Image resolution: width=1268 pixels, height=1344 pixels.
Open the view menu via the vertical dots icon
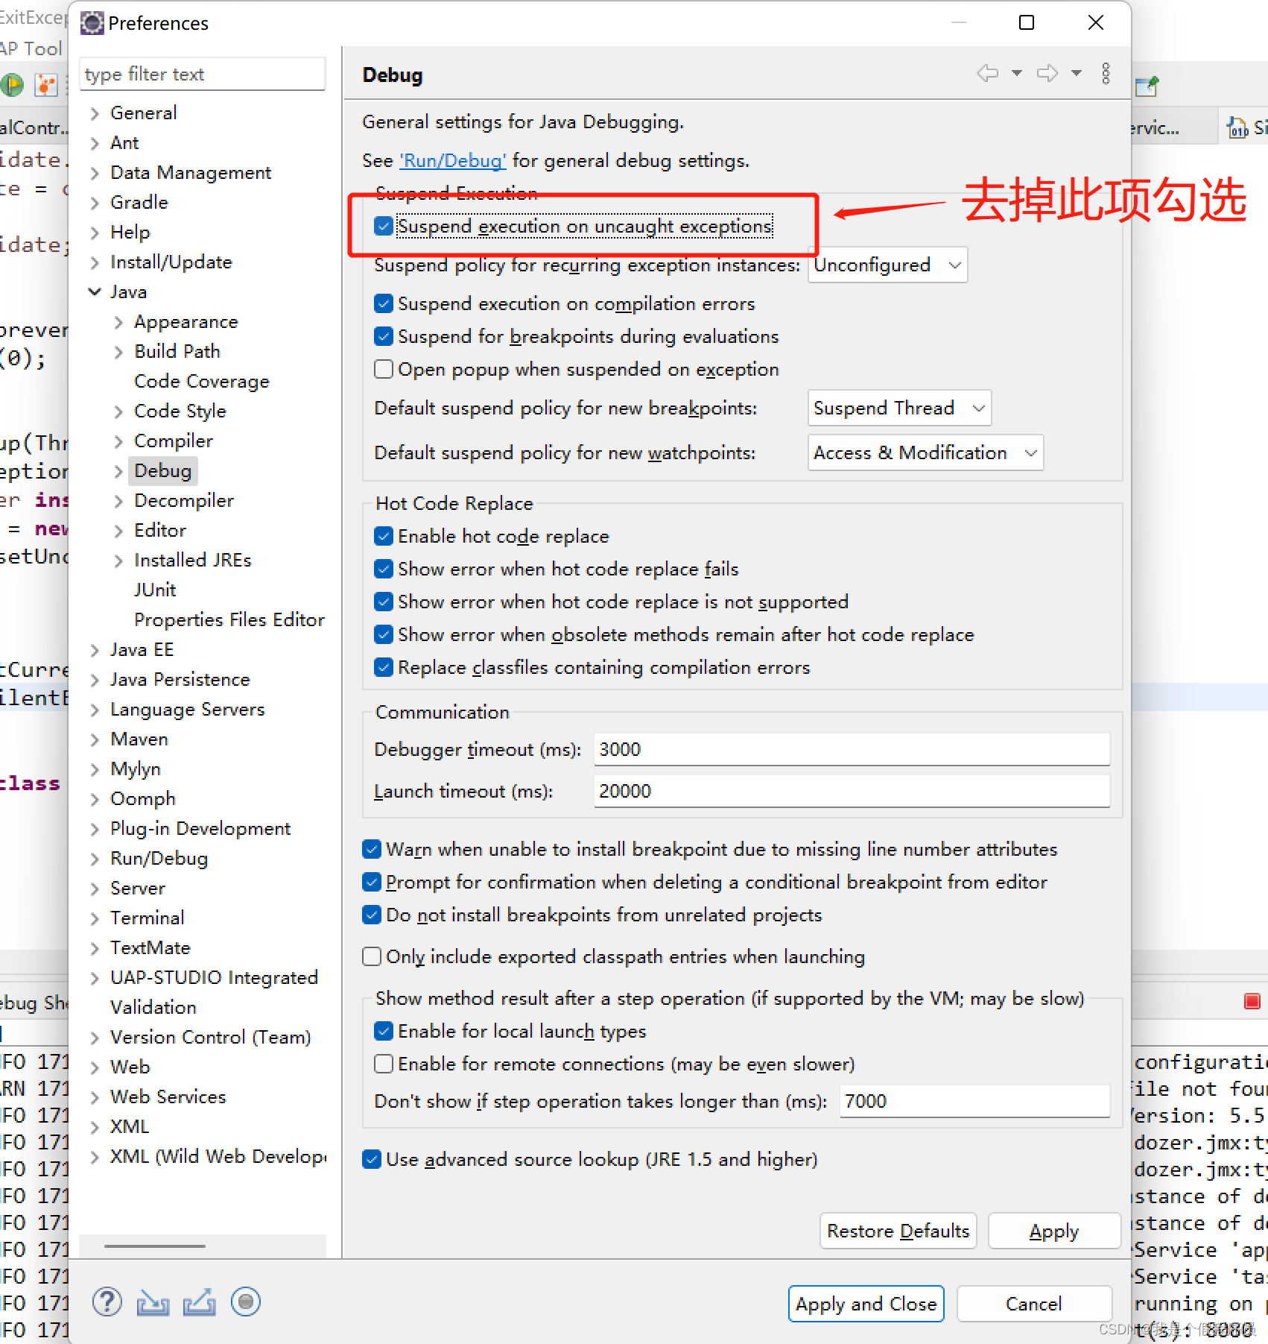[x=1106, y=73]
